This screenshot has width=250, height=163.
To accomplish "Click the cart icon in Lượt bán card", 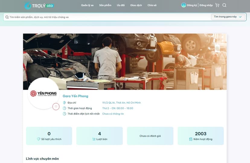I will click(94, 139).
